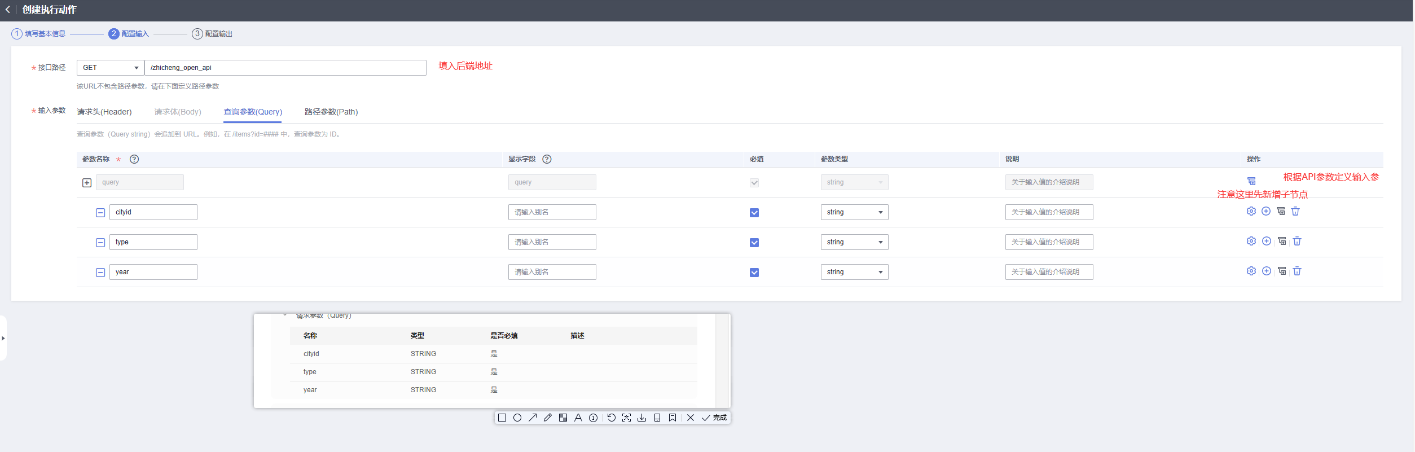The width and height of the screenshot is (1415, 452).
Task: Select the numbered marker tool
Action: (594, 418)
